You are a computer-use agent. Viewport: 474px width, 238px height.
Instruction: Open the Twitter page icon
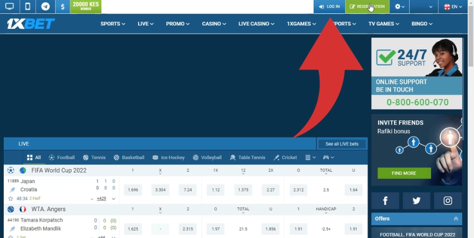(x=417, y=201)
